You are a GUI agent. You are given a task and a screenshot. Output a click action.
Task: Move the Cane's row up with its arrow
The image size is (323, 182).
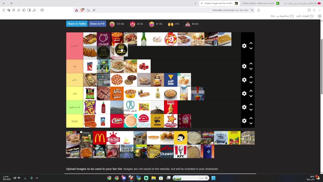pyautogui.click(x=251, y=118)
